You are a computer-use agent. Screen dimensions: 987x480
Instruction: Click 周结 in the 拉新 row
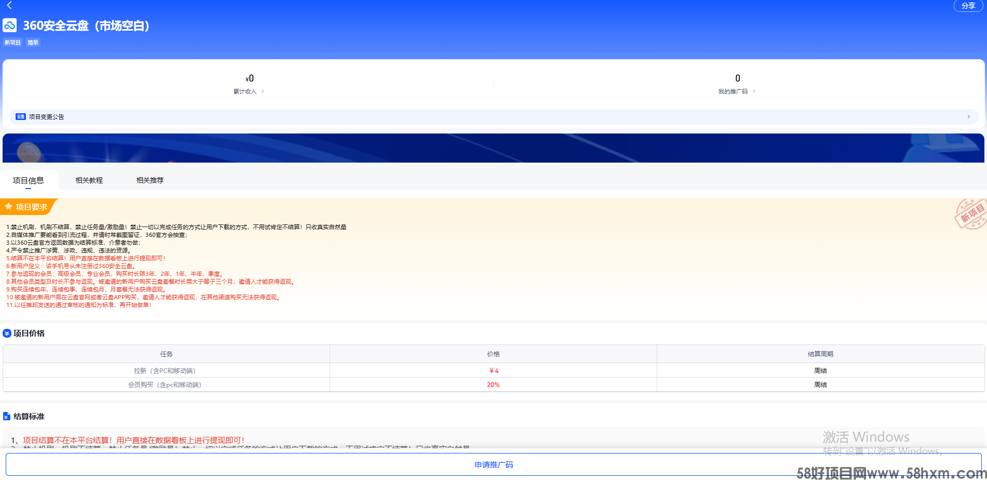(820, 371)
